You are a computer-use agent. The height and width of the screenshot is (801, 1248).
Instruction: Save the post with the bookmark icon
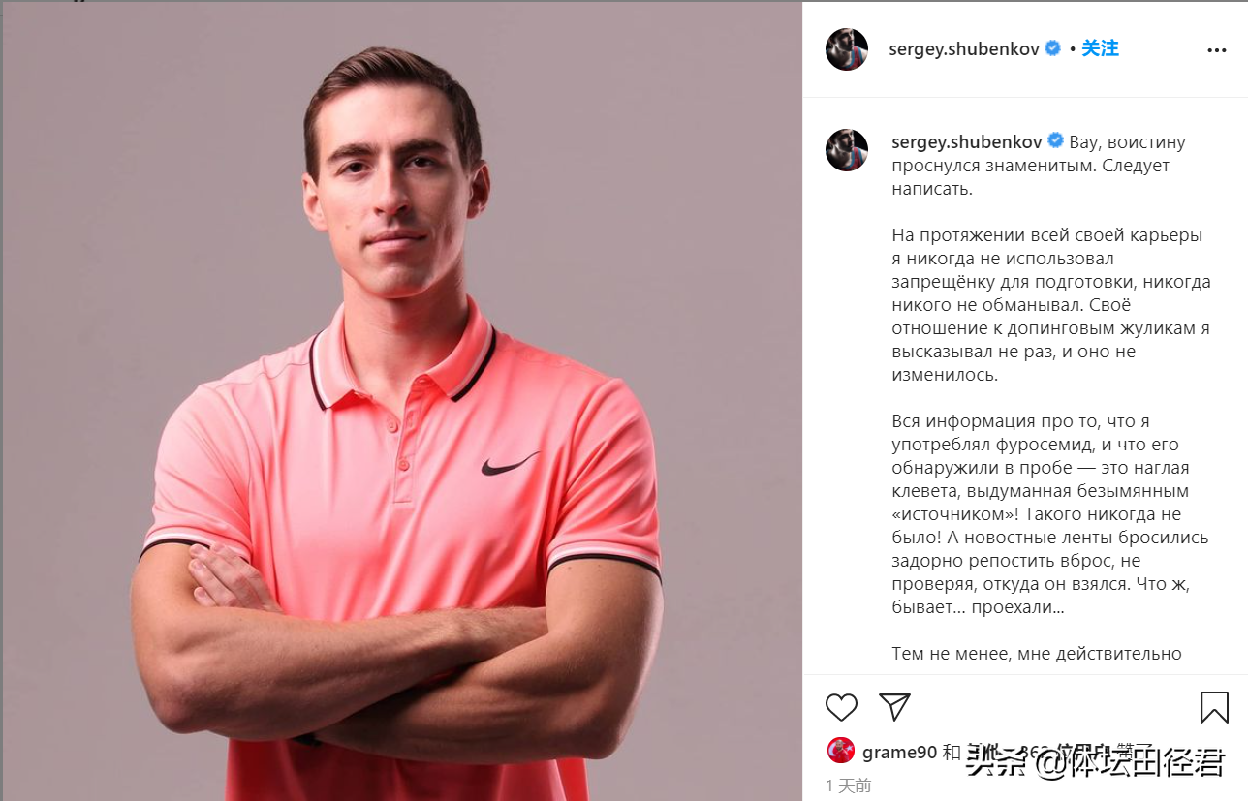click(1214, 707)
